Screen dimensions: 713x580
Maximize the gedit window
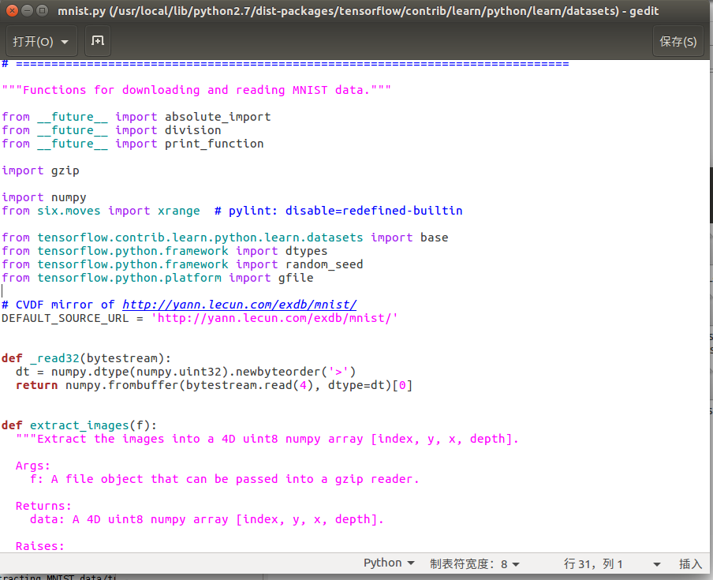(42, 10)
